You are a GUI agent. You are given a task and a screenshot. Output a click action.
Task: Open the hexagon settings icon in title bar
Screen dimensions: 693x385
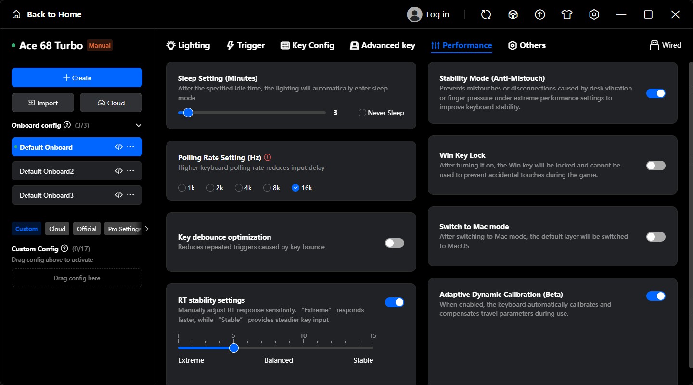(594, 14)
